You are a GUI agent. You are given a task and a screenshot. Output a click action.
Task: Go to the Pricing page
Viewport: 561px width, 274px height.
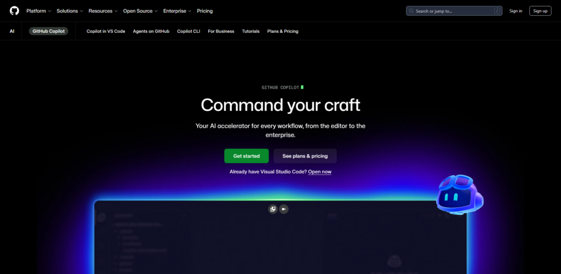(x=205, y=11)
